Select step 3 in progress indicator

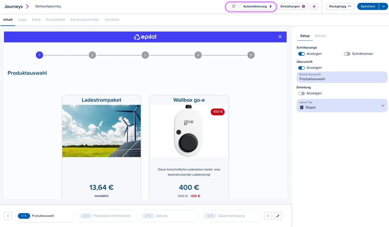(x=145, y=55)
